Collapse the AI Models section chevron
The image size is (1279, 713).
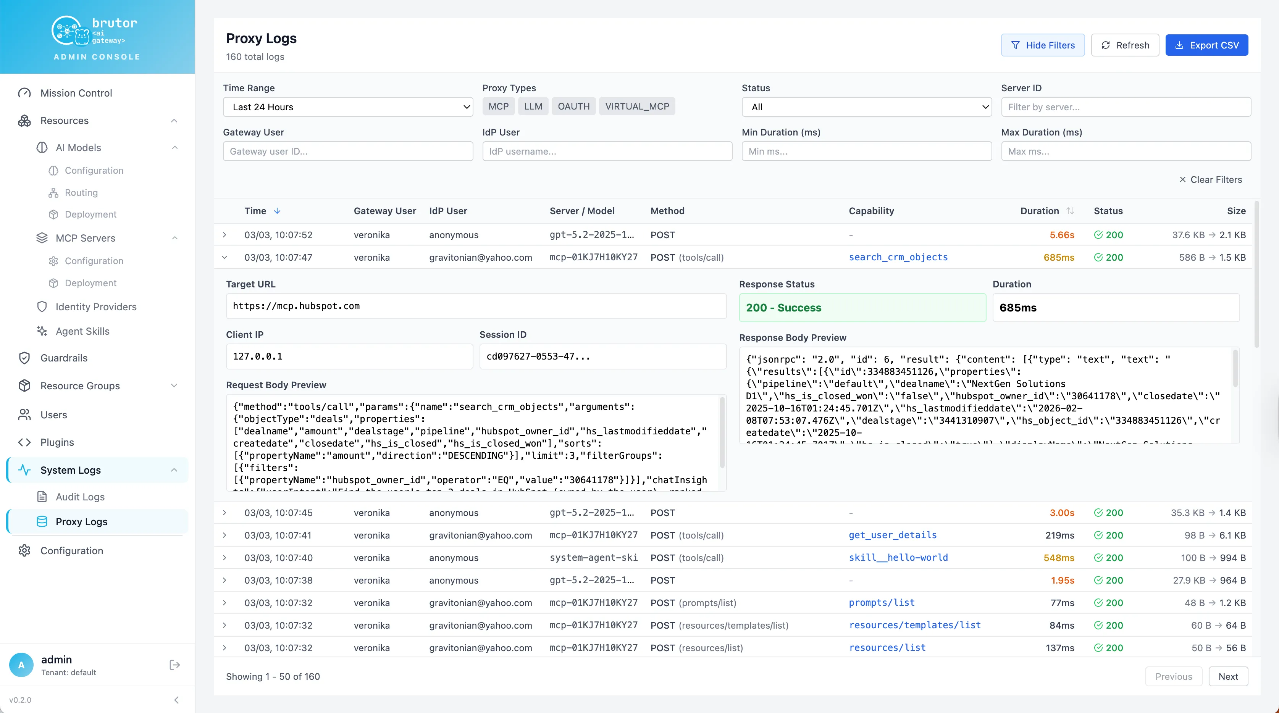[175, 147]
